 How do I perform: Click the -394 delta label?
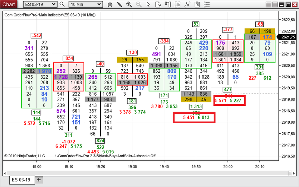click(x=164, y=41)
